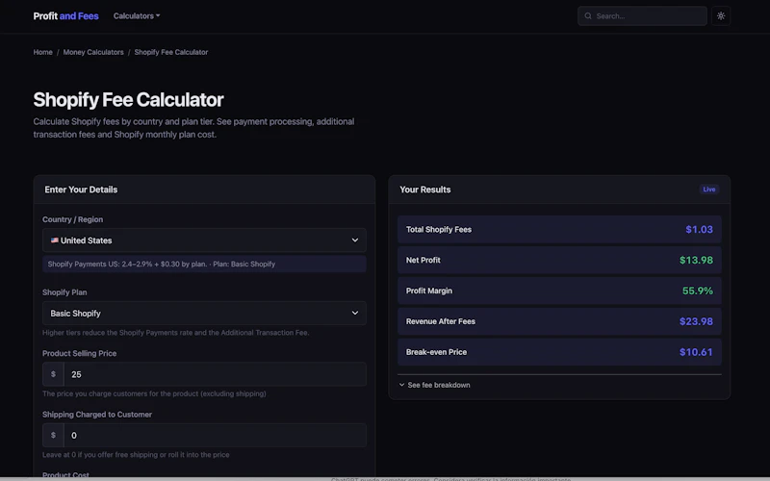770x481 pixels.
Task: Select the Profit Margin 55.9% value
Action: (697, 291)
